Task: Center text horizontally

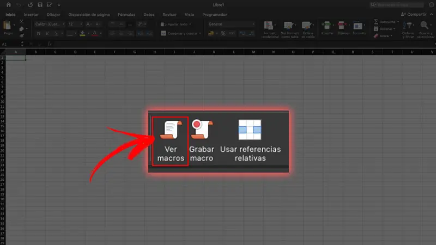Action: coord(121,33)
